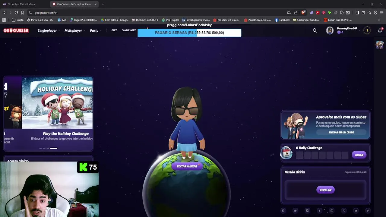Open the browser apps grid icon

(x=4, y=20)
